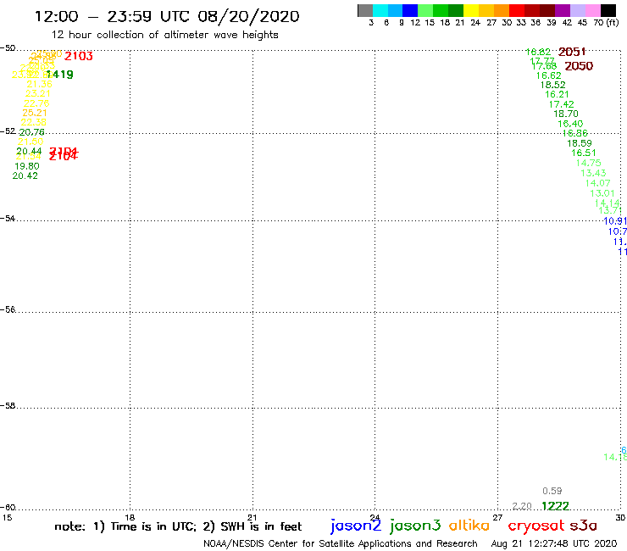Viewport: 627px width, 551px height.
Task: Click the jason3 satellite legend label
Action: pos(415,526)
